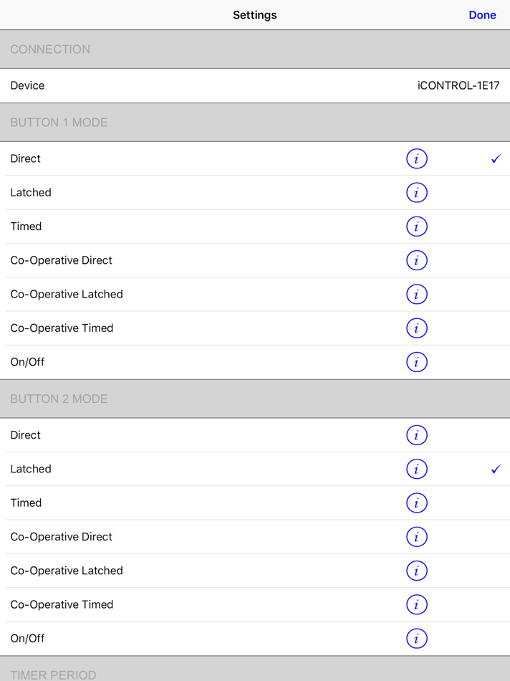The image size is (510, 681).
Task: Tap the info icon next to Timed mode
Action: coord(417,226)
